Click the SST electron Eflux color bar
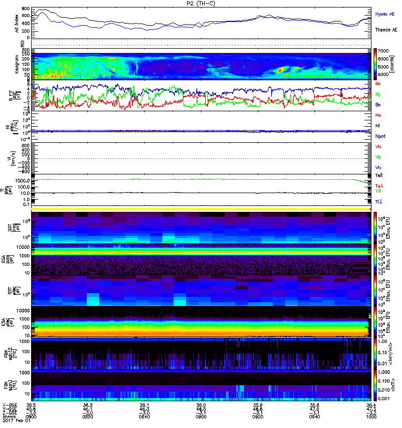Viewport: 402px width, 428px height. coord(375,290)
